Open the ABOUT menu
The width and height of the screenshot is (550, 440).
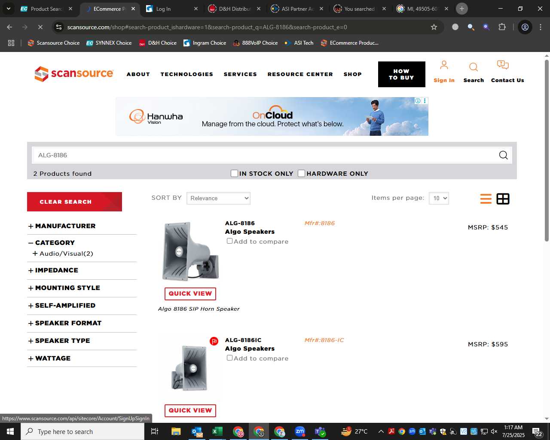pos(138,74)
